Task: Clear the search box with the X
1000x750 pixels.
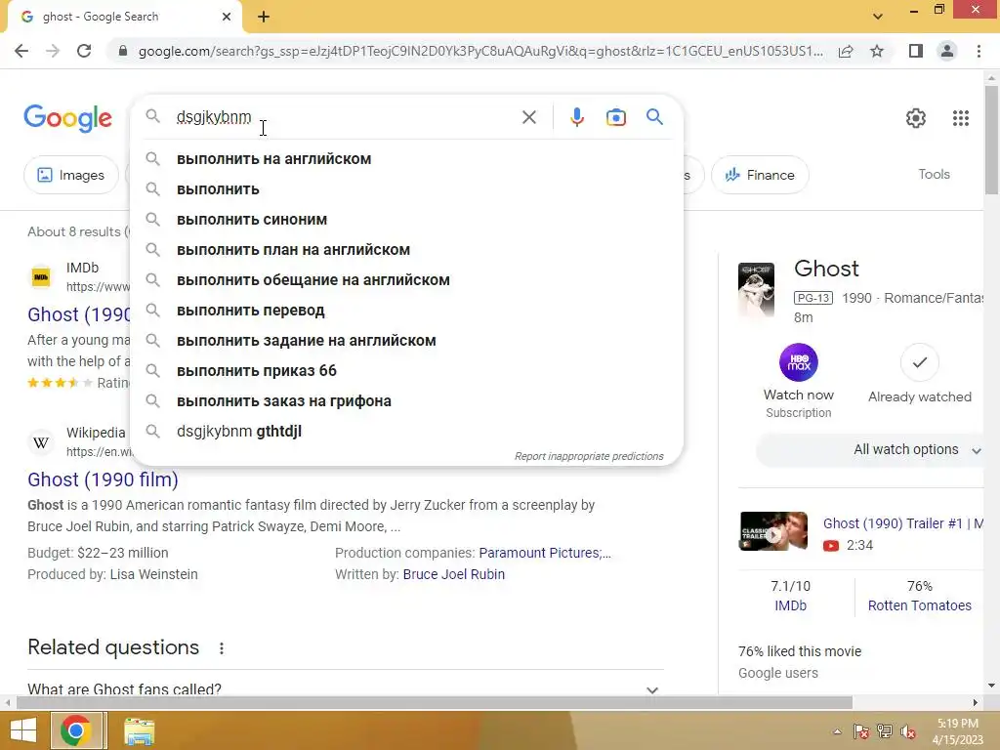Action: coord(528,117)
